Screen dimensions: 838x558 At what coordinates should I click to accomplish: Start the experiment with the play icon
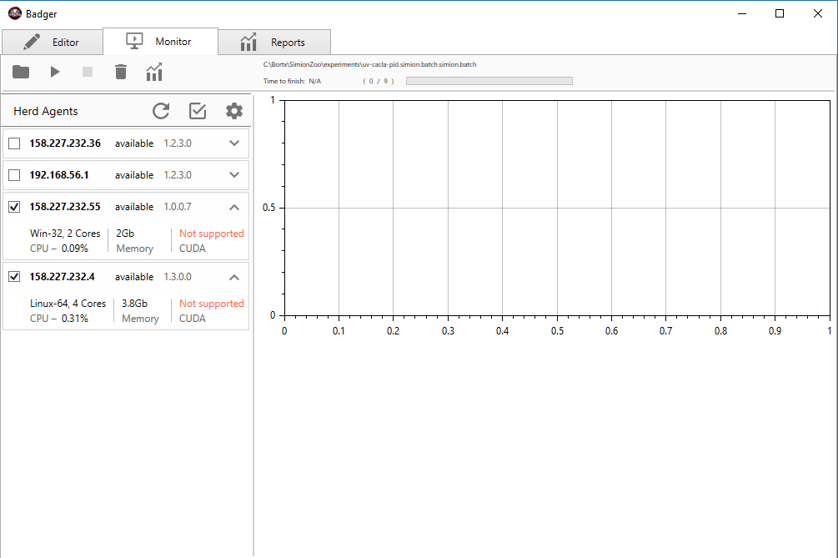click(54, 72)
